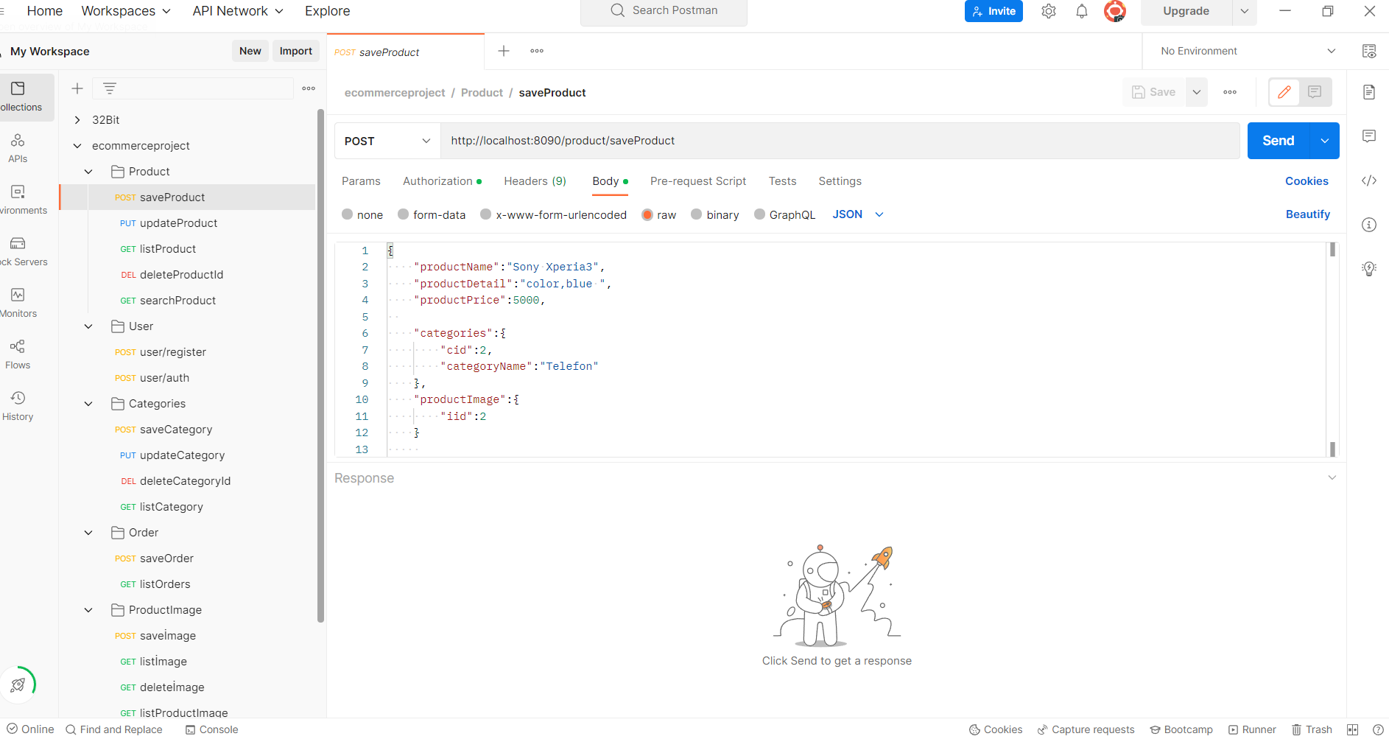Viewport: 1389px width, 739px height.
Task: Switch to the Tests tab
Action: pyautogui.click(x=782, y=181)
